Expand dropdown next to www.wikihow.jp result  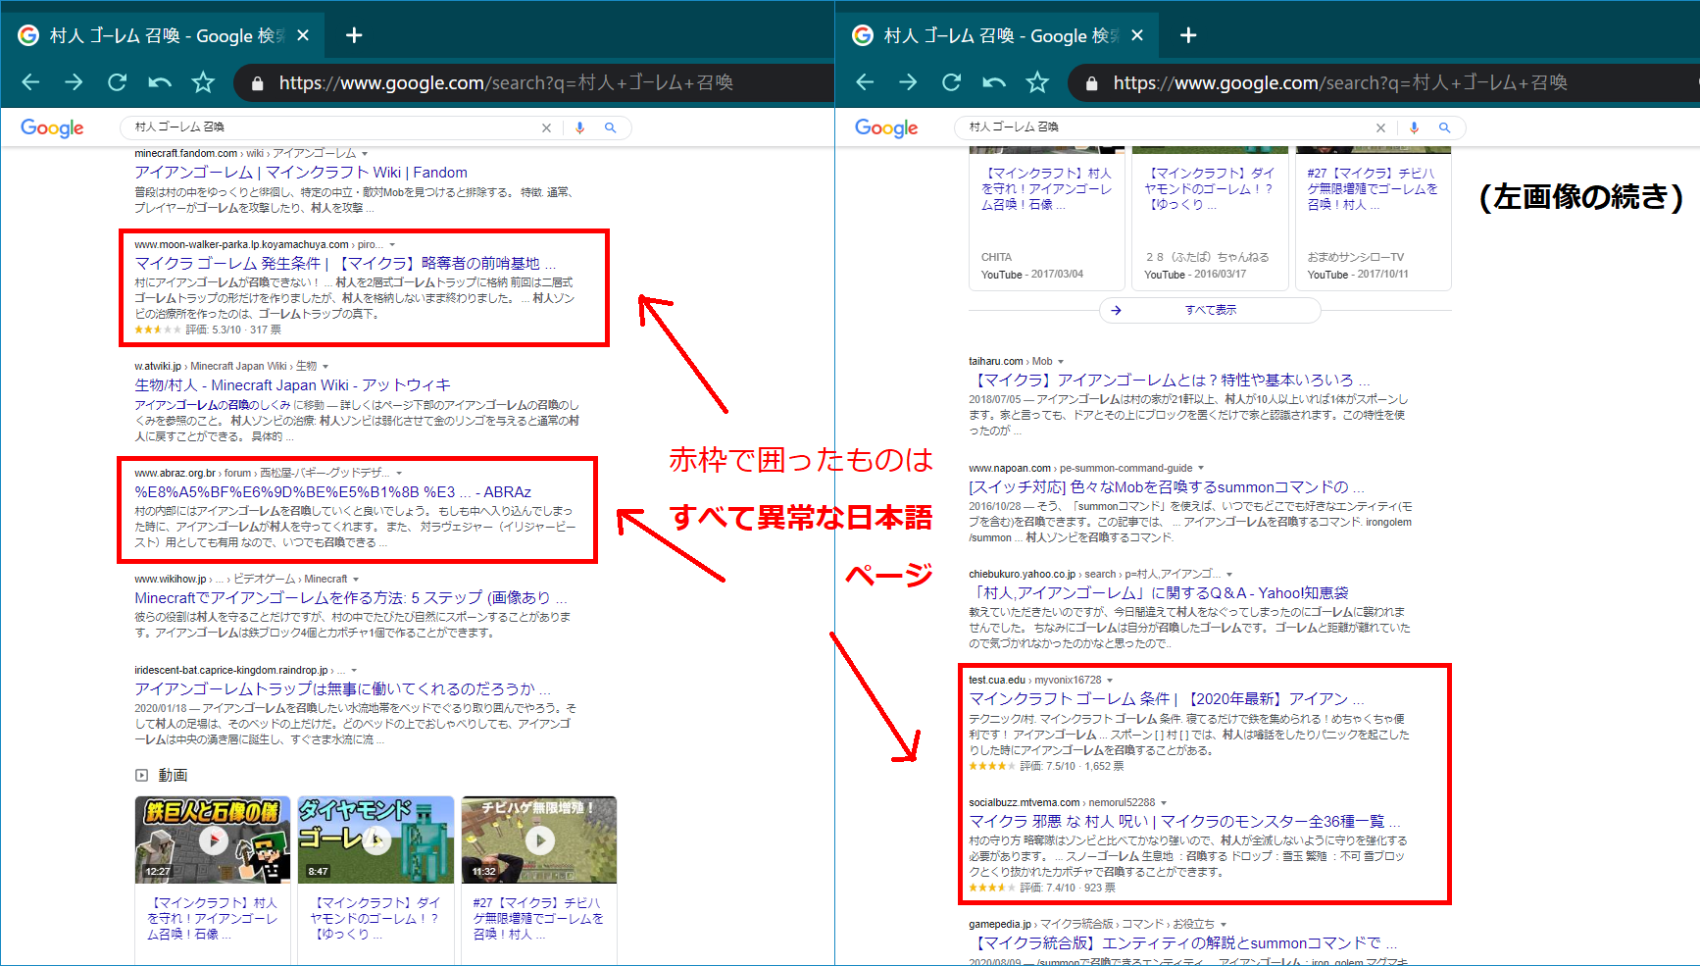pos(356,580)
